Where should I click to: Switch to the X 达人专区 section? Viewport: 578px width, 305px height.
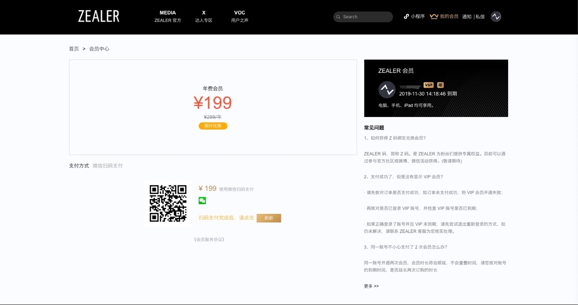tap(203, 16)
